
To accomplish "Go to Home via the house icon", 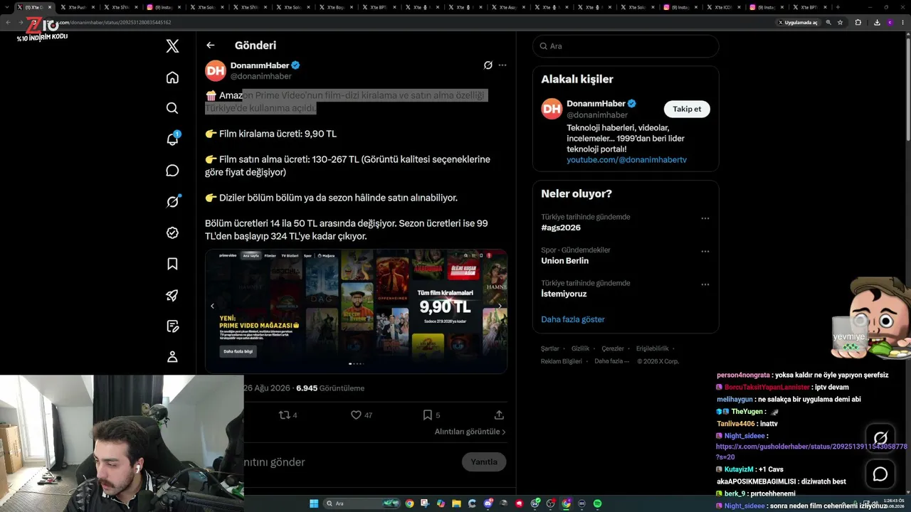I will (x=172, y=78).
